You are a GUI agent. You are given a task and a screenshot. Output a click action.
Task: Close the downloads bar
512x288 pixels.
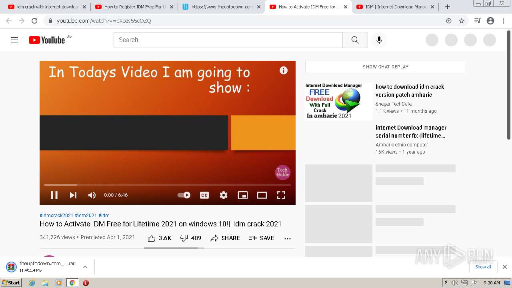(x=505, y=267)
